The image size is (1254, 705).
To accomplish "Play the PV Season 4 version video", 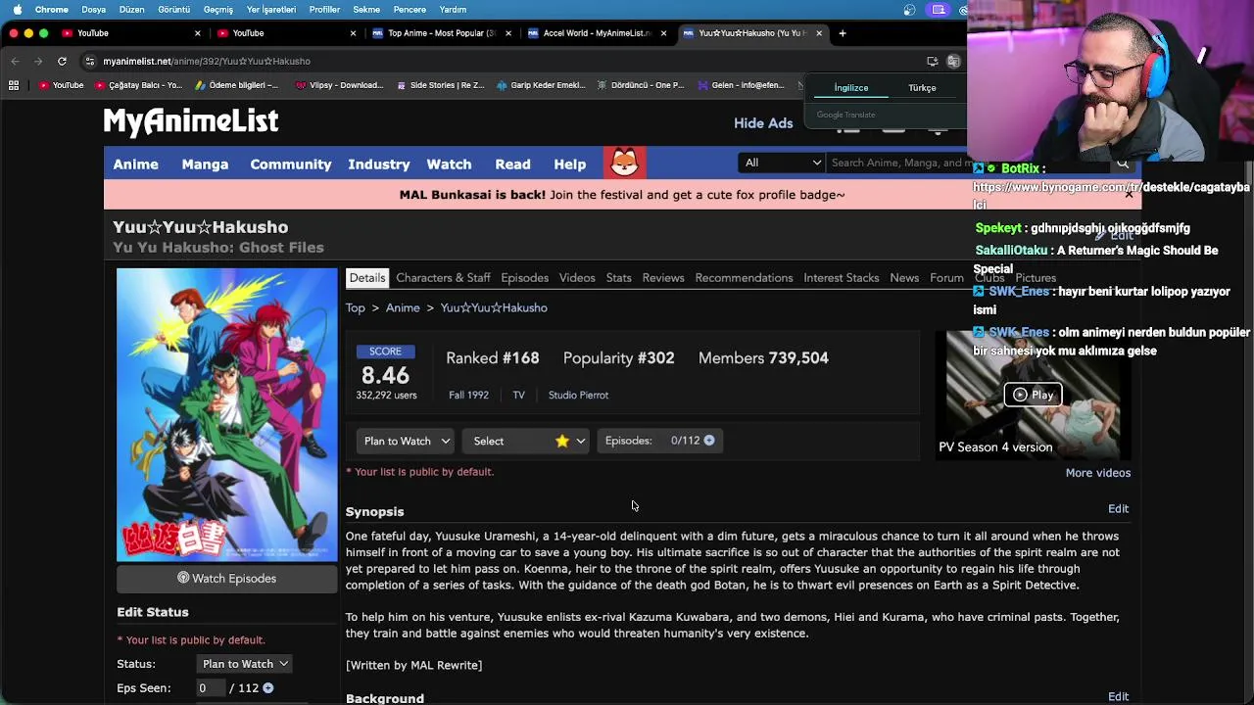I will tap(1033, 395).
